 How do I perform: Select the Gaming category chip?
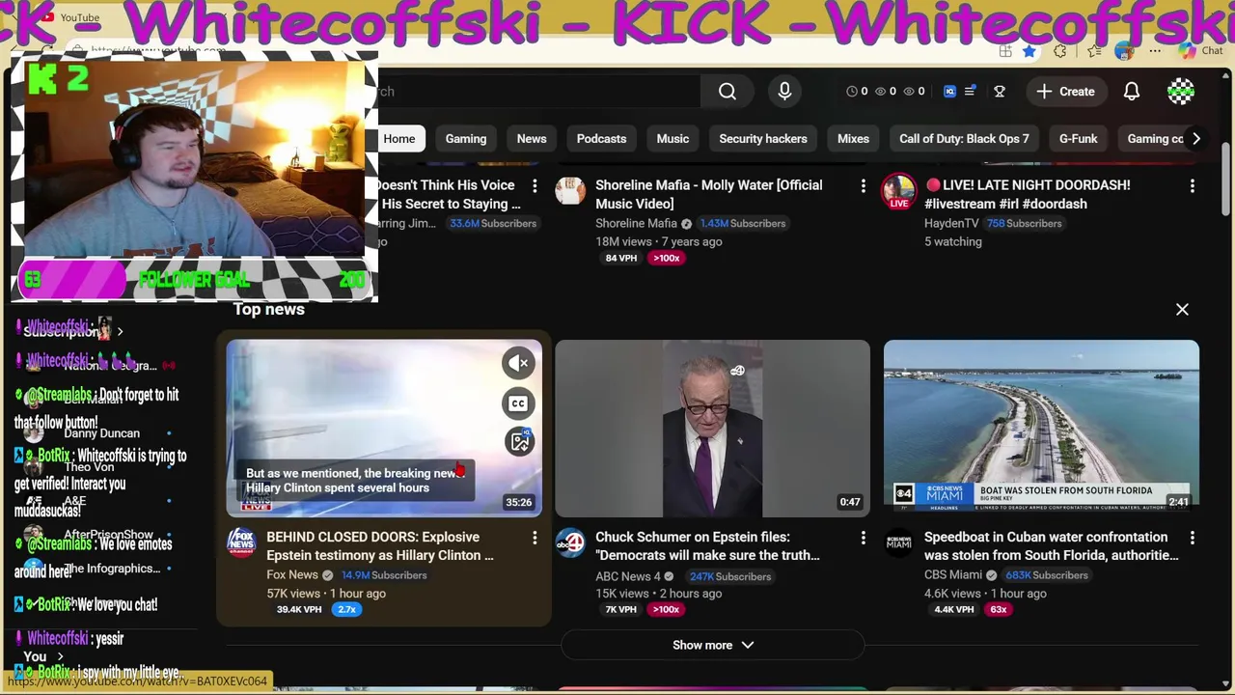pyautogui.click(x=466, y=139)
